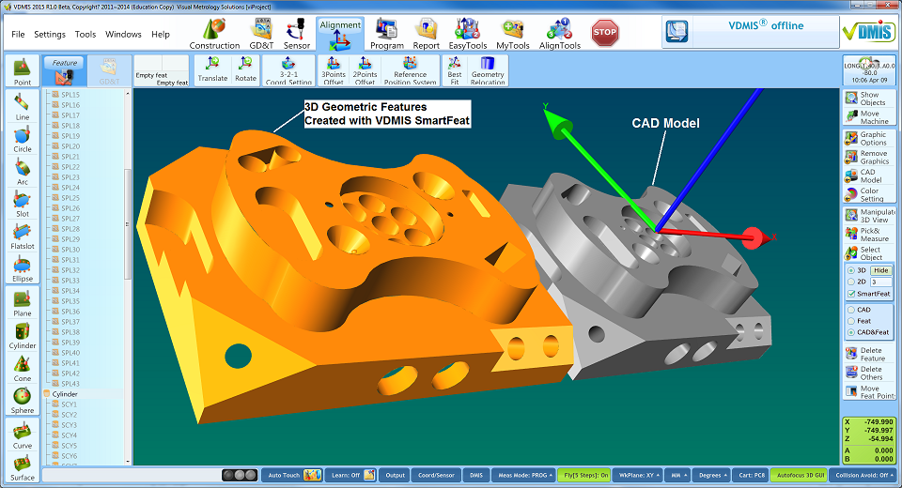Open the Degrees dropdown

click(712, 476)
